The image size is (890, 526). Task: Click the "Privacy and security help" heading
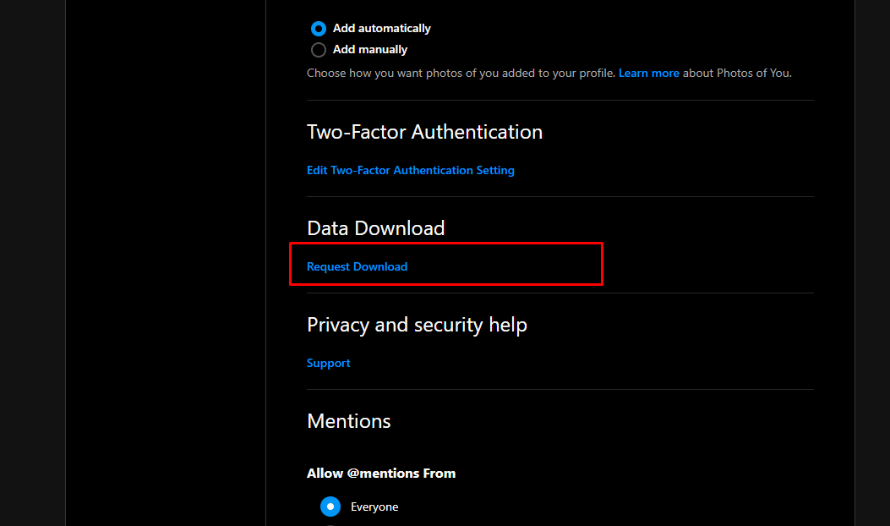417,325
